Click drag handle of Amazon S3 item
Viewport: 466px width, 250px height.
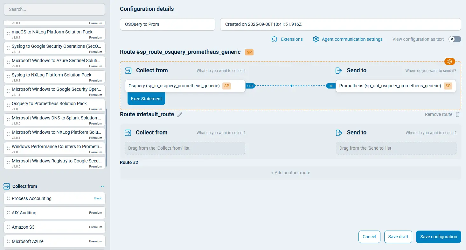pos(8,227)
